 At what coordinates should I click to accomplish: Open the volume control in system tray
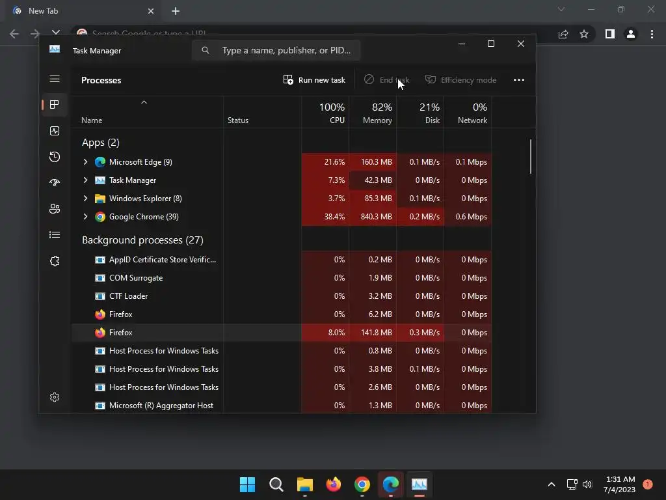point(587,484)
